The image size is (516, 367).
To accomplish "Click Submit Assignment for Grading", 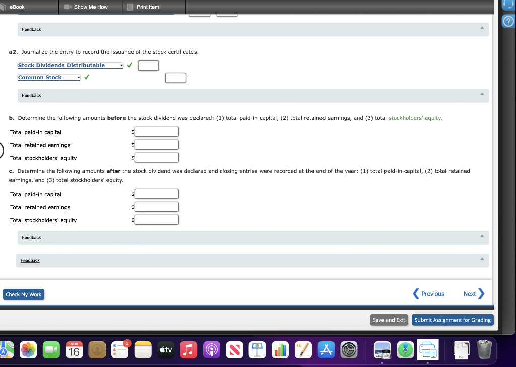I will pyautogui.click(x=453, y=320).
